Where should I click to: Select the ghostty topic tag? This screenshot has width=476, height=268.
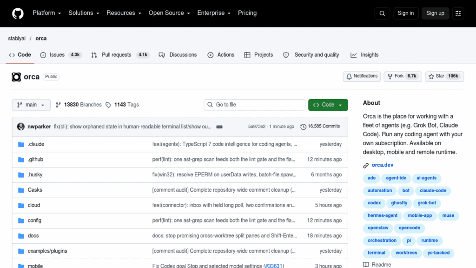click(x=399, y=203)
